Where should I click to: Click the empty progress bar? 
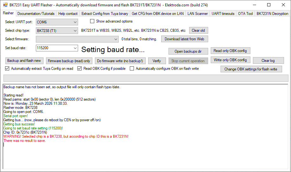click(146, 78)
